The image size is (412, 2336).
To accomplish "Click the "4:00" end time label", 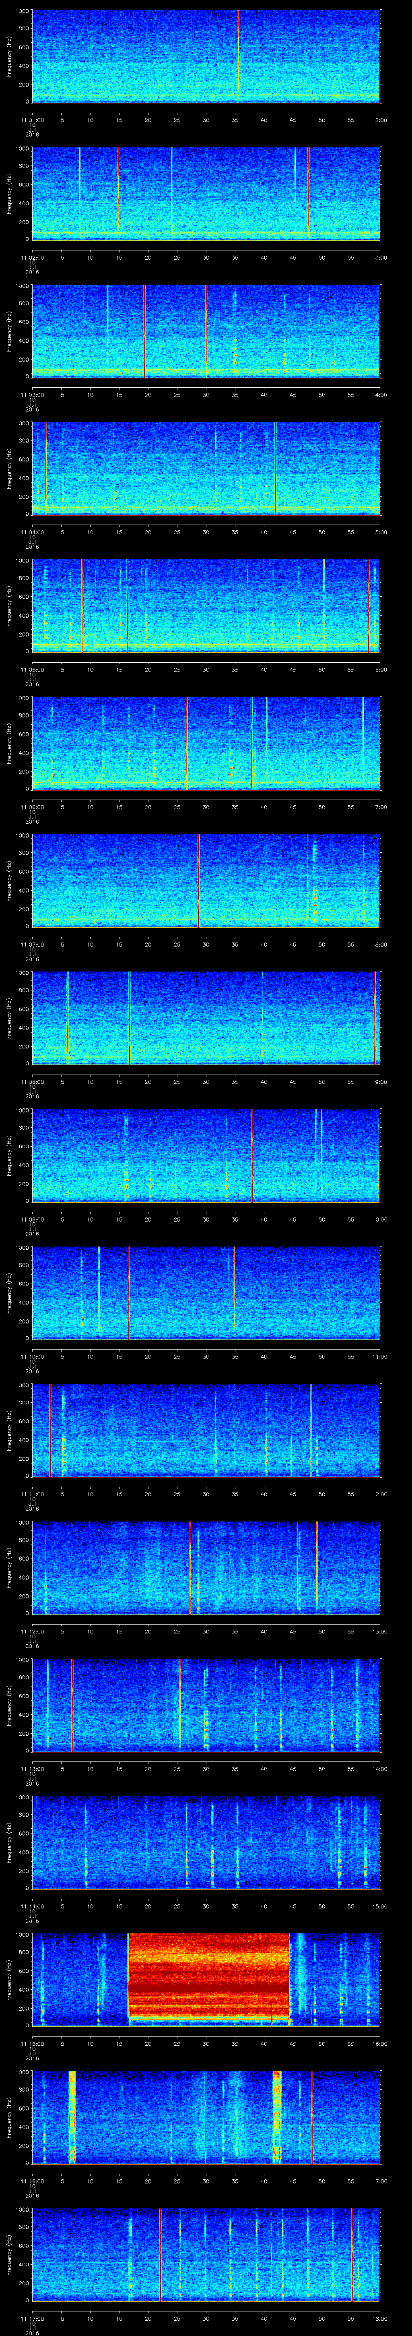I will [381, 395].
